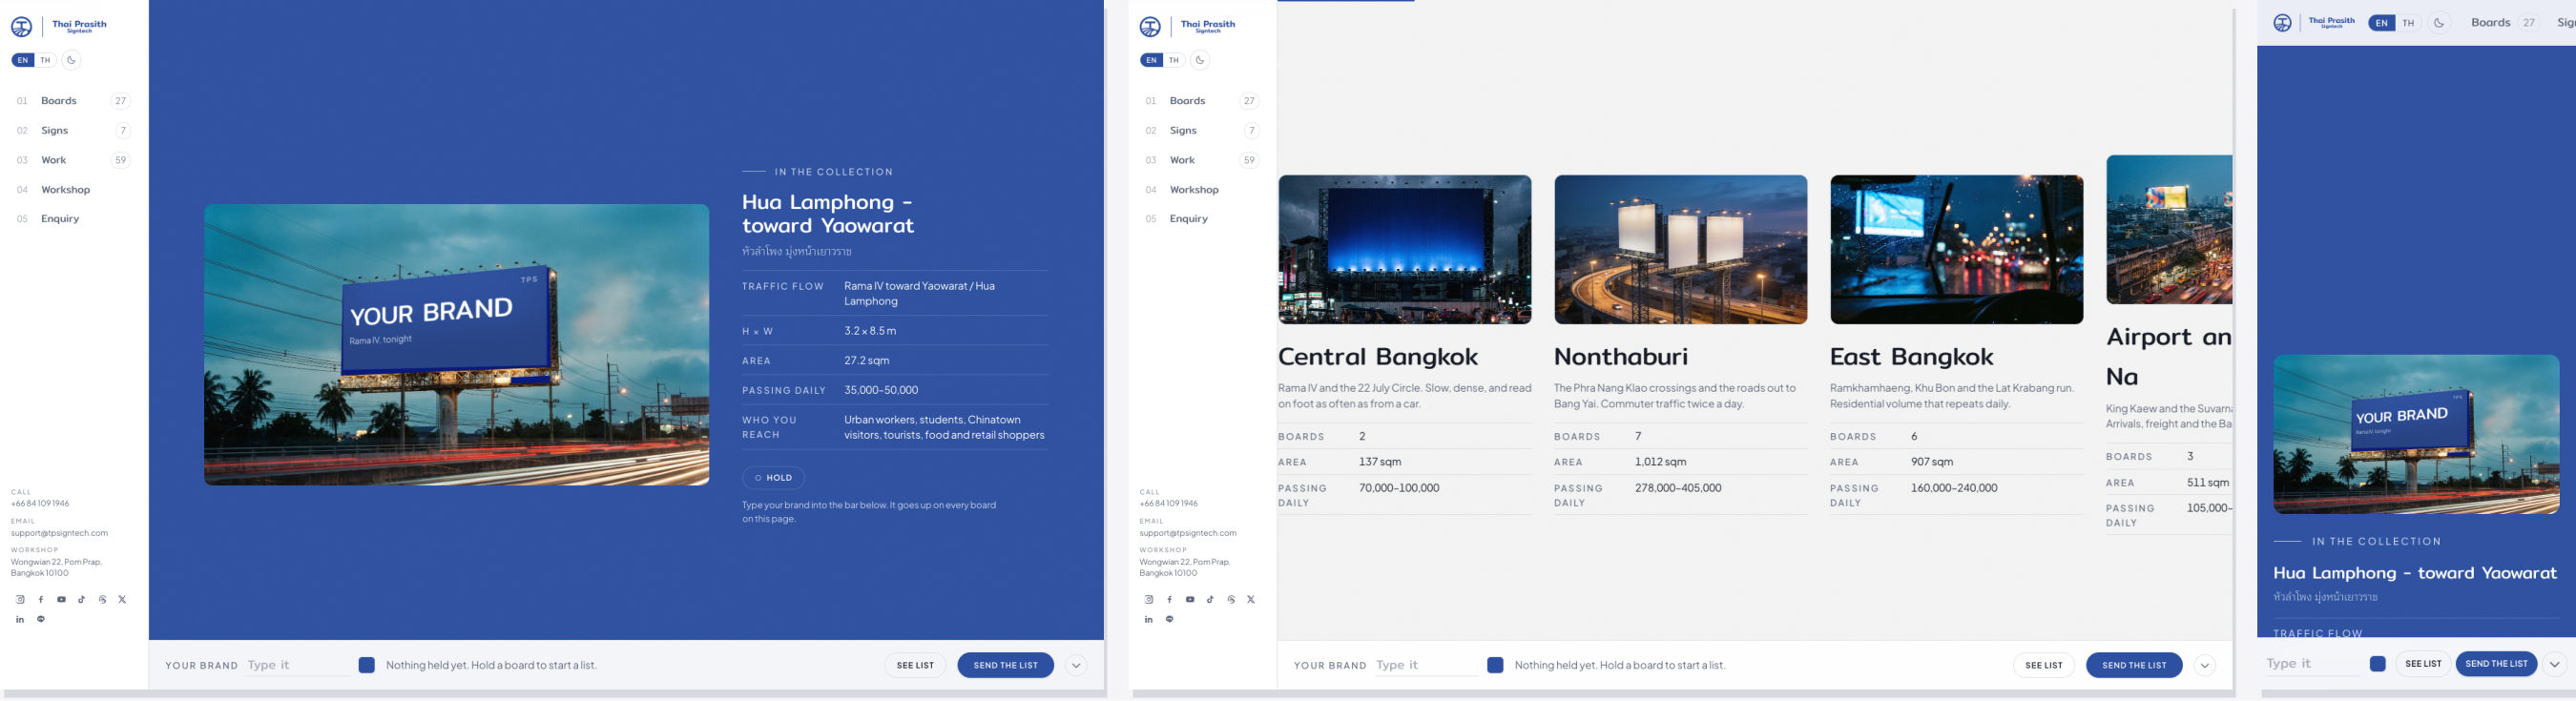The width and height of the screenshot is (2576, 701).
Task: Click the support@tpsigntech.com email in the left page sidebar
Action: click(x=59, y=533)
